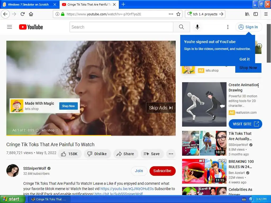The width and height of the screenshot is (271, 203).
Task: Open the browser Library icon
Action: tap(247, 14)
